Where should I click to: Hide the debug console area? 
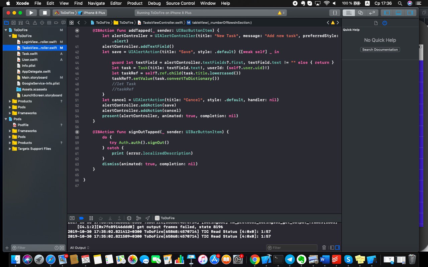click(72, 218)
